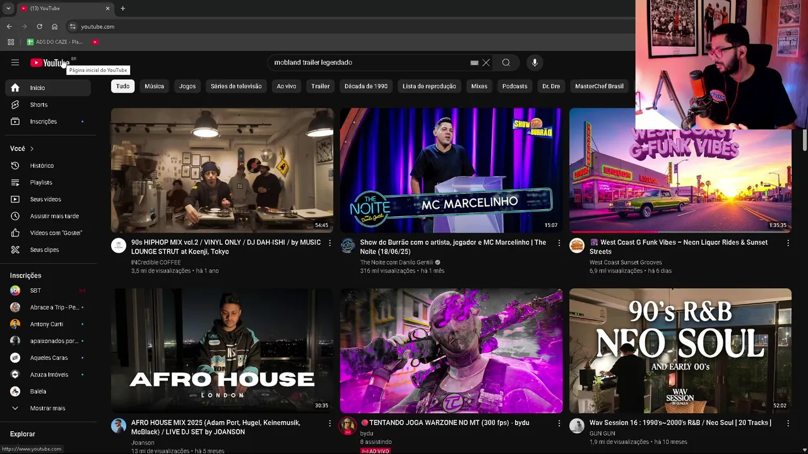Expand the Você section

[22, 148]
